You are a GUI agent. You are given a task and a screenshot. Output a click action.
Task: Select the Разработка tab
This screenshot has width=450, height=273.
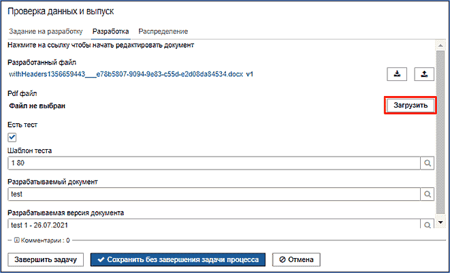point(110,31)
